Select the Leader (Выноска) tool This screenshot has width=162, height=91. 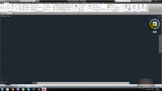click(x=82, y=7)
